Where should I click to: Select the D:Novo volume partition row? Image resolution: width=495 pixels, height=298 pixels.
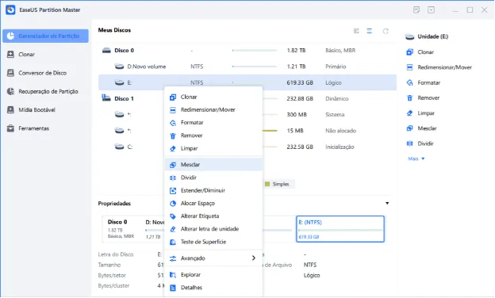247,67
